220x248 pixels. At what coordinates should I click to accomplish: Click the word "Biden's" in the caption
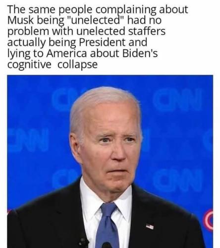140,53
